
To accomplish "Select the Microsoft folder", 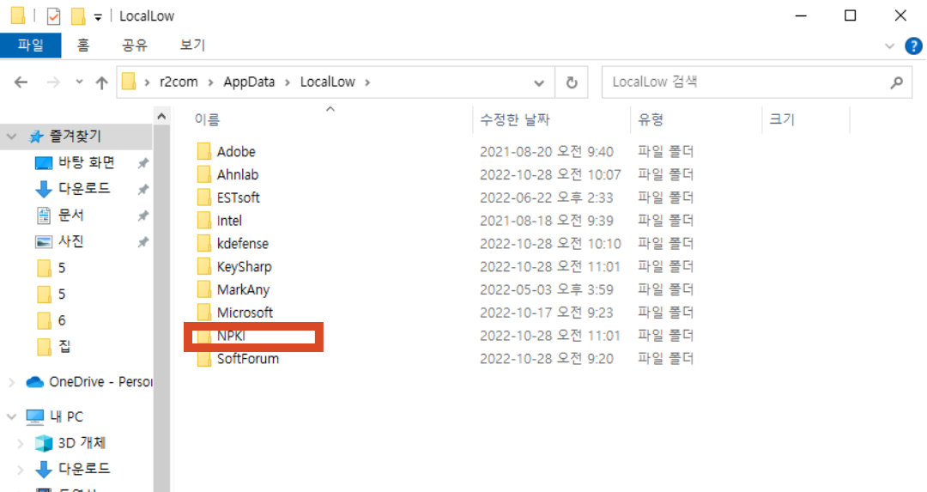I will coord(244,313).
